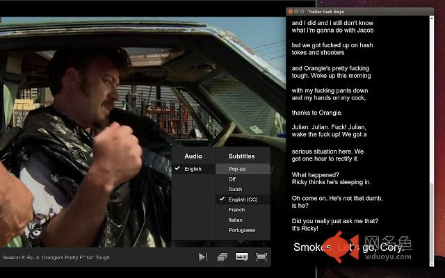Click the line 'thanks to Orangie.'
Viewport: 445px width, 278px height.
point(317,113)
